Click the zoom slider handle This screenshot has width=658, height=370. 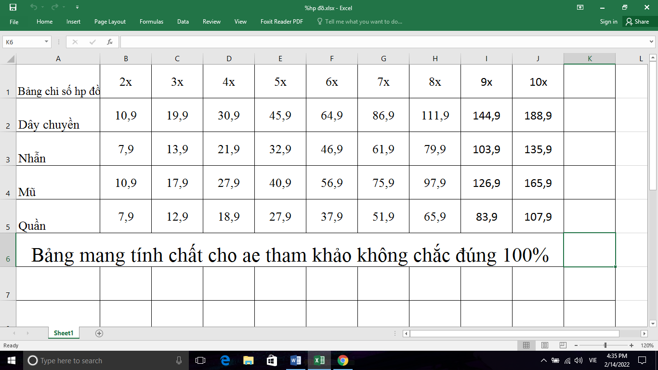click(x=605, y=345)
